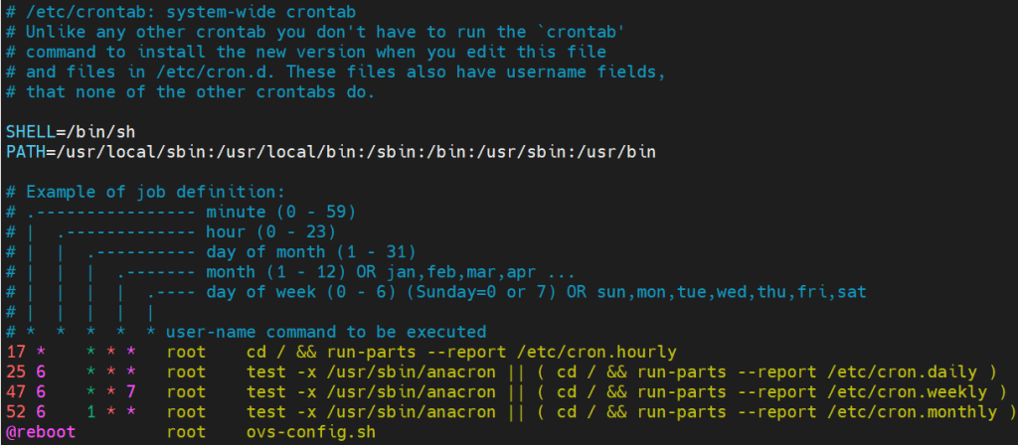Click the PATH variable line

[330, 151]
